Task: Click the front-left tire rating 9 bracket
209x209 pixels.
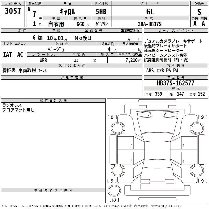Action: [112, 117]
